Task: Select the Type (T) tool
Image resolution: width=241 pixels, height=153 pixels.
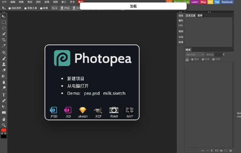Action: (4, 95)
